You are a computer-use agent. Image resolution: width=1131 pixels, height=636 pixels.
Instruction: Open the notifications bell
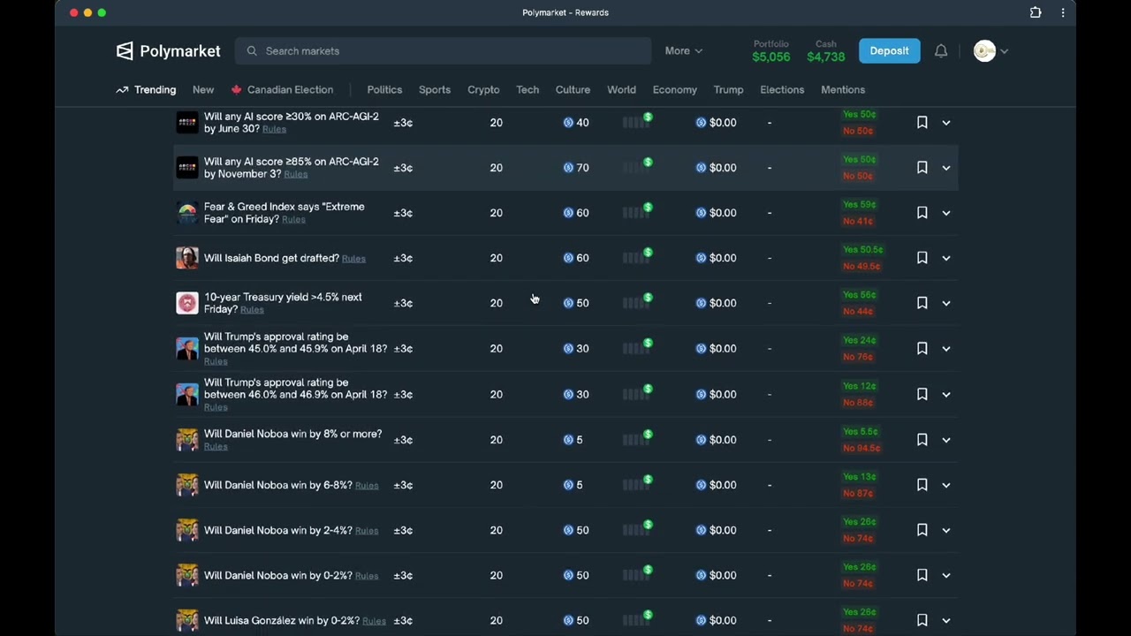pyautogui.click(x=941, y=51)
